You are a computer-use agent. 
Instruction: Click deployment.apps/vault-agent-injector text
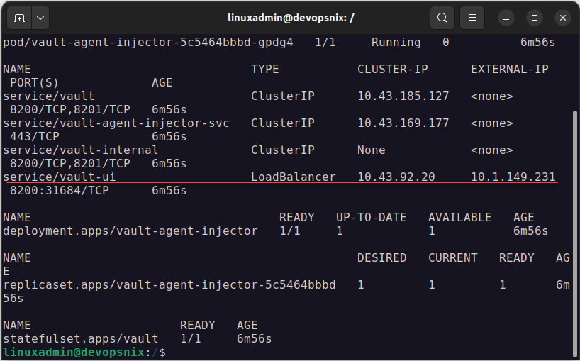click(x=130, y=231)
